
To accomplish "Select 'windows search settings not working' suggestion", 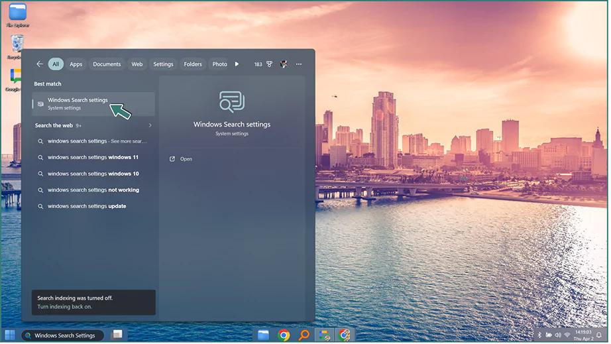I will 93,190.
